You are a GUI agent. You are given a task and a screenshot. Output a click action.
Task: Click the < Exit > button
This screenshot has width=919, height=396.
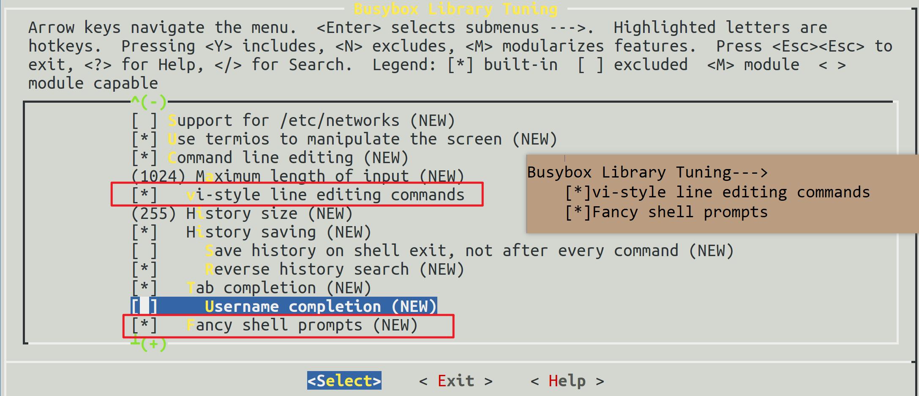455,381
